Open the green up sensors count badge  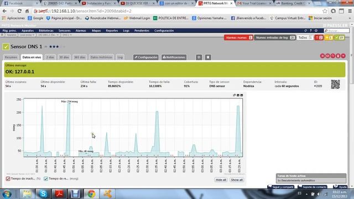(340, 38)
